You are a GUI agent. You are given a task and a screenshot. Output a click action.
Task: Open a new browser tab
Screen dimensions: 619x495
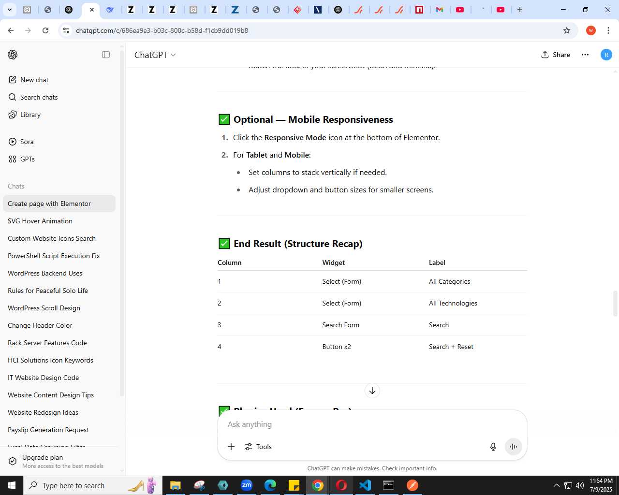tap(520, 10)
